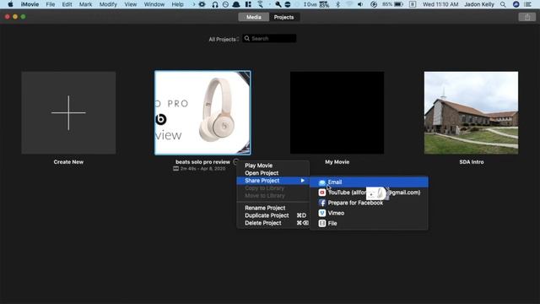Open Notification Center list icon
The width and height of the screenshot is (540, 304).
527,4
